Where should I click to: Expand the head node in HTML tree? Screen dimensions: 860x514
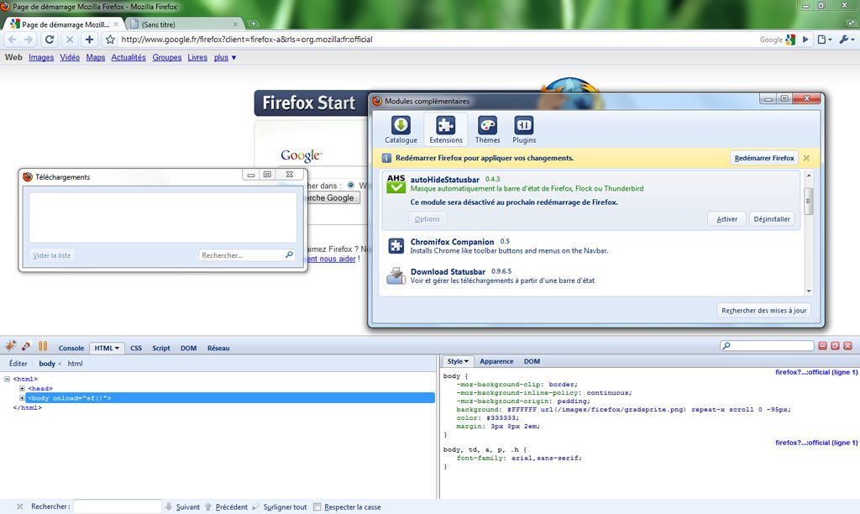pyautogui.click(x=23, y=389)
